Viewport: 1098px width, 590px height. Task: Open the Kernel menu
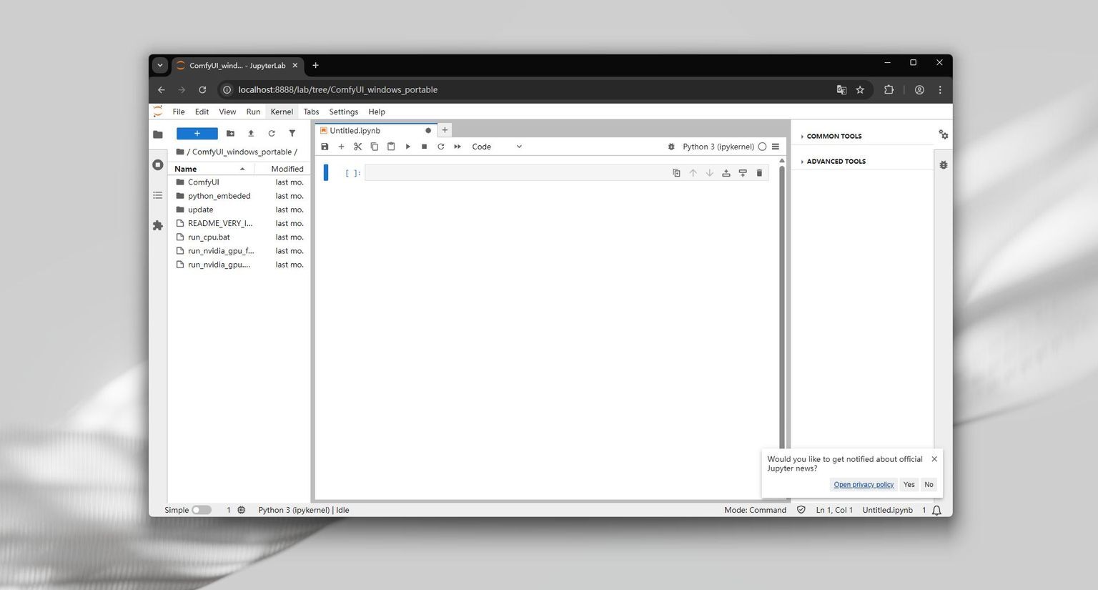pyautogui.click(x=282, y=112)
